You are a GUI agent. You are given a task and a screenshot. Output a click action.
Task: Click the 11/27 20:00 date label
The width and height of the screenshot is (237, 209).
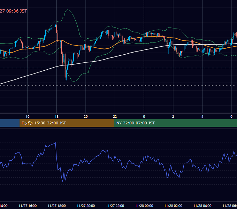(x=86, y=206)
